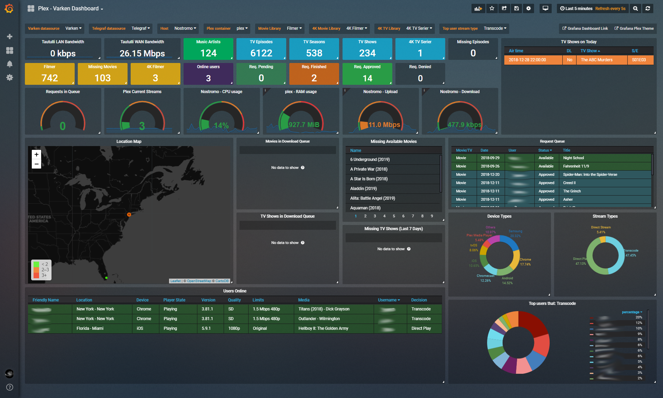Click the Missing Available Movies scrollbar
663x398 pixels.
click(x=441, y=174)
